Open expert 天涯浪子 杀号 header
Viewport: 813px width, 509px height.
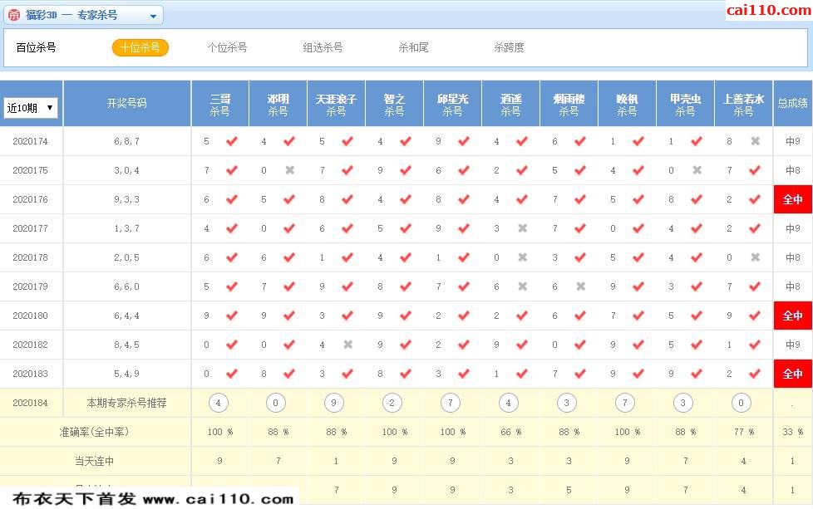336,104
